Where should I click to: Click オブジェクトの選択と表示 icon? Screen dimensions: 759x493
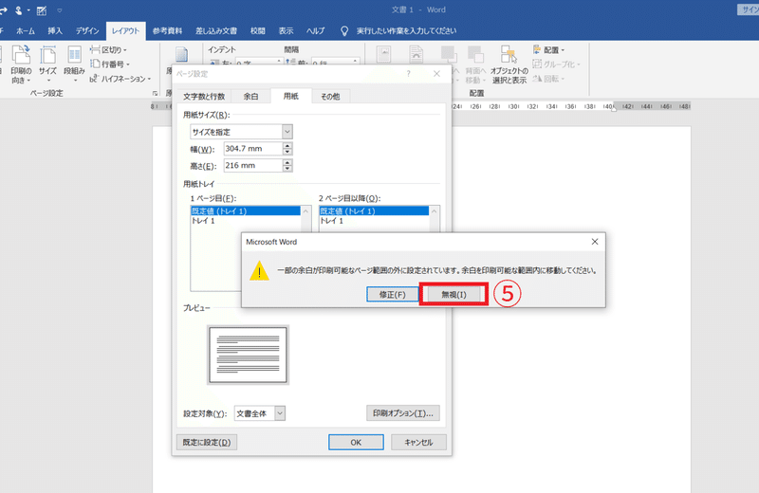point(509,64)
